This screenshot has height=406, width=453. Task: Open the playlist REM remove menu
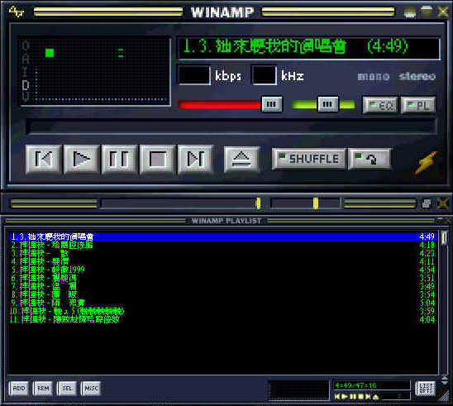tap(43, 388)
